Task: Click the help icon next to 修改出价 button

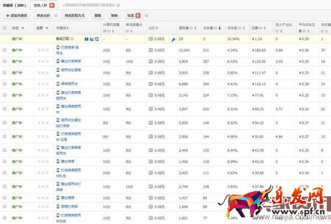Action: point(56,16)
